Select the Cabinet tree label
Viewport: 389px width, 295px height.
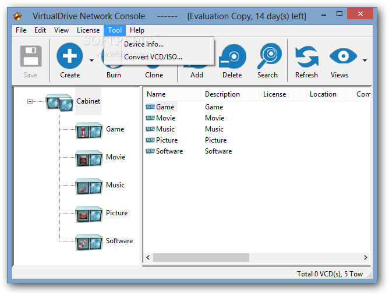tap(89, 101)
